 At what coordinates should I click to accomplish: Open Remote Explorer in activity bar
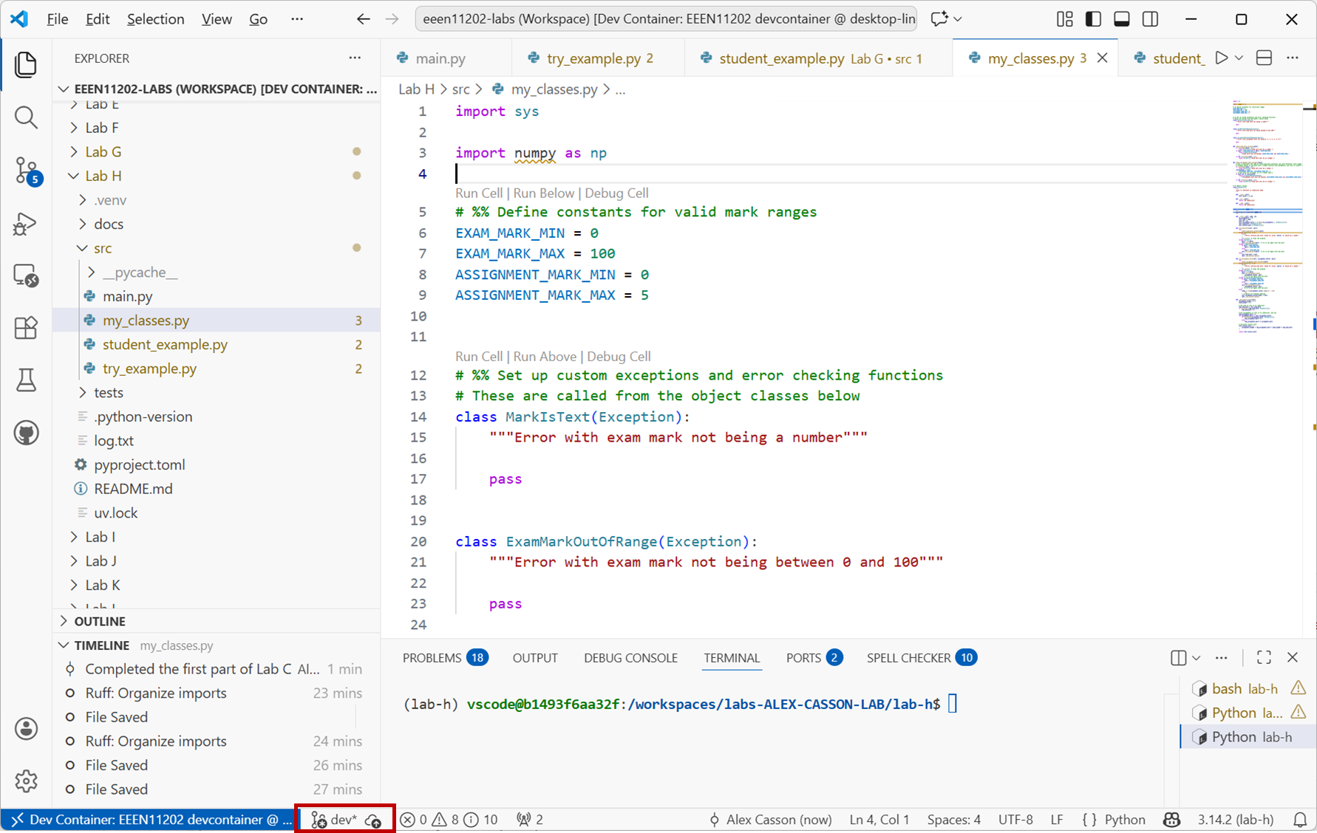[x=26, y=276]
